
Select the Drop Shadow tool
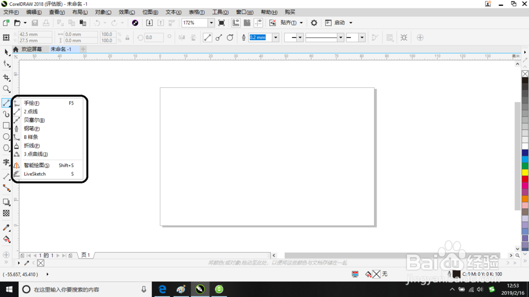pyautogui.click(x=6, y=202)
